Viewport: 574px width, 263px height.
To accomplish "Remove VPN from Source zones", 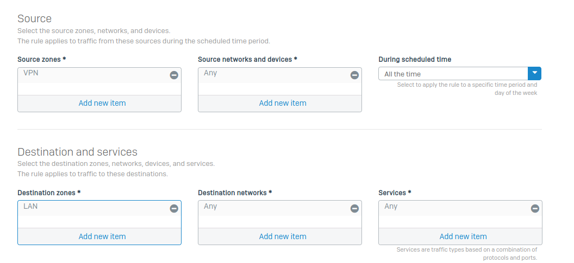I will (174, 75).
